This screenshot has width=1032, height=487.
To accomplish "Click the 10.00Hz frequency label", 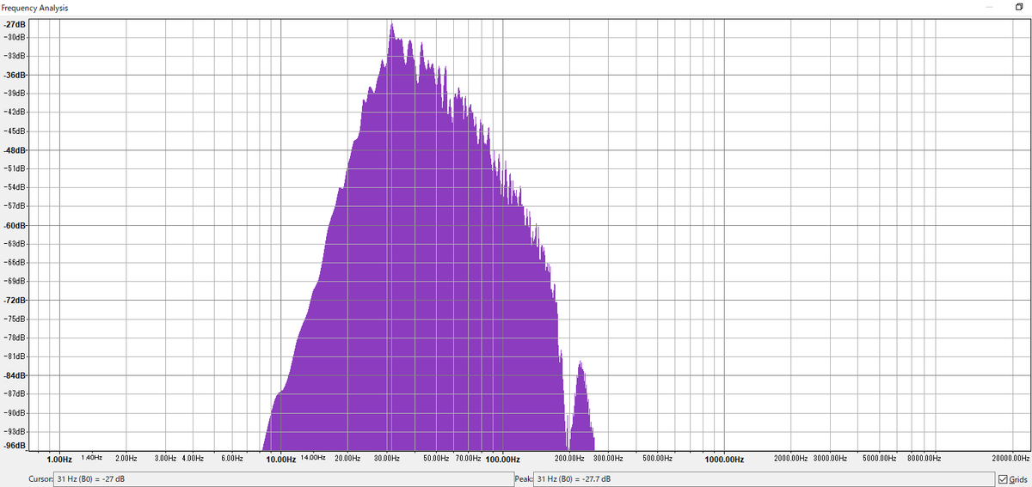I will point(282,460).
